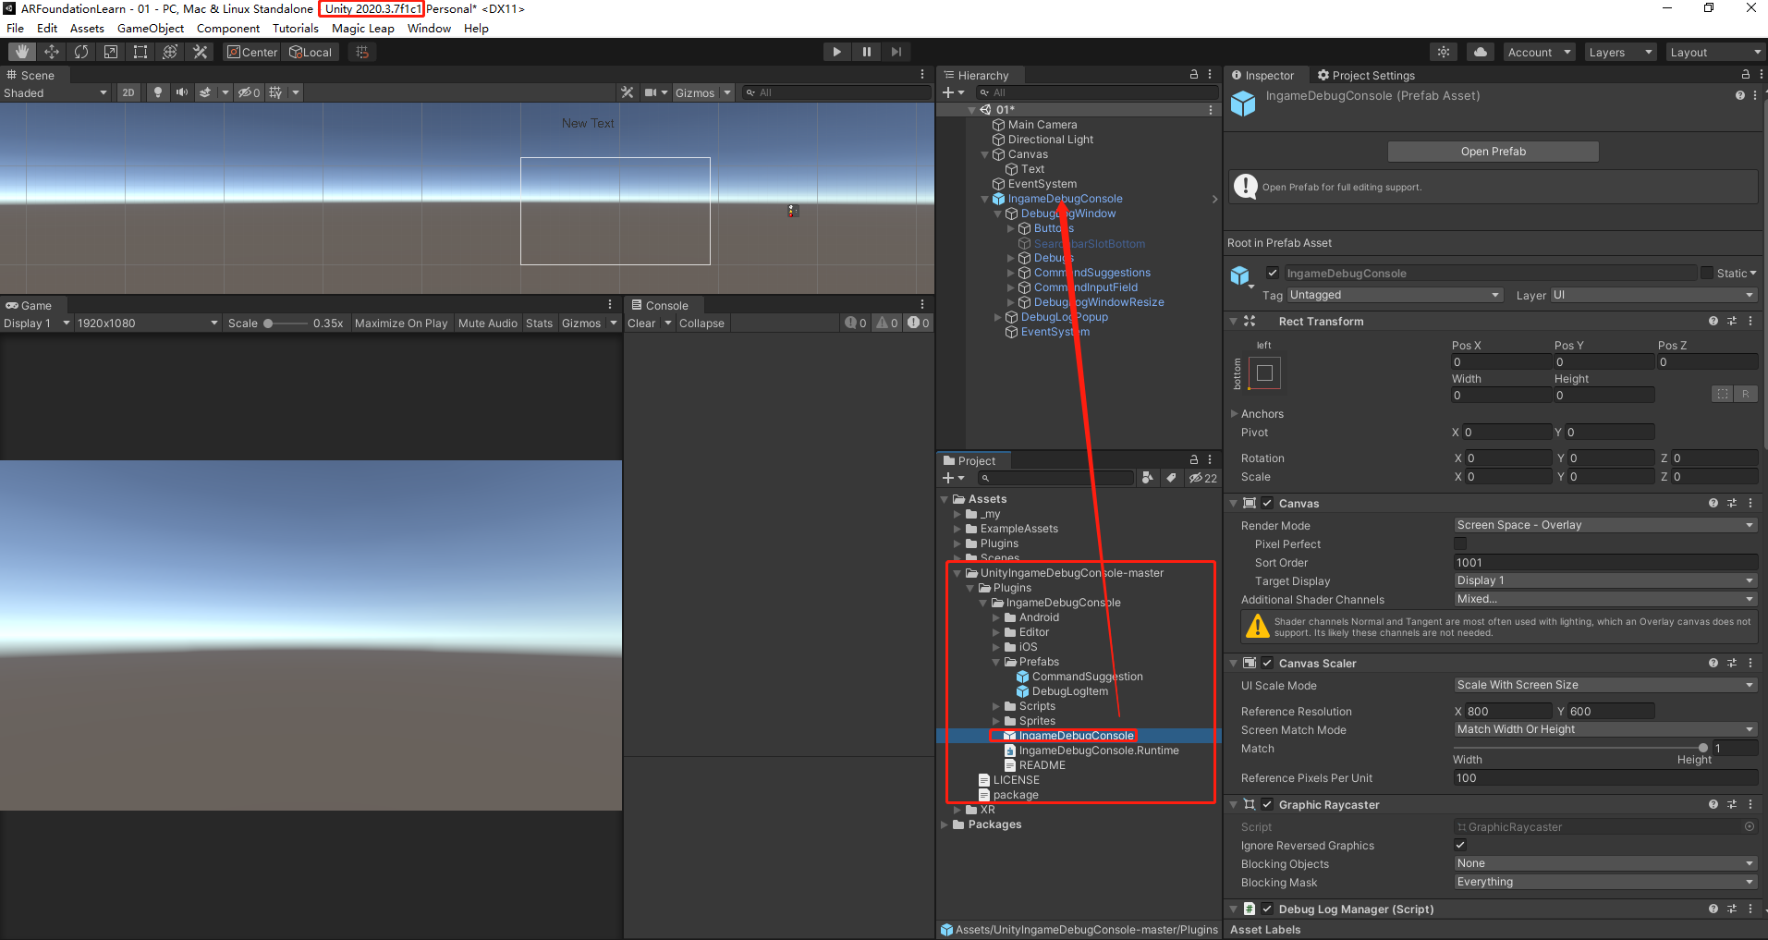Open the Render Mode dropdown
Viewport: 1768px width, 940px height.
[x=1604, y=524]
